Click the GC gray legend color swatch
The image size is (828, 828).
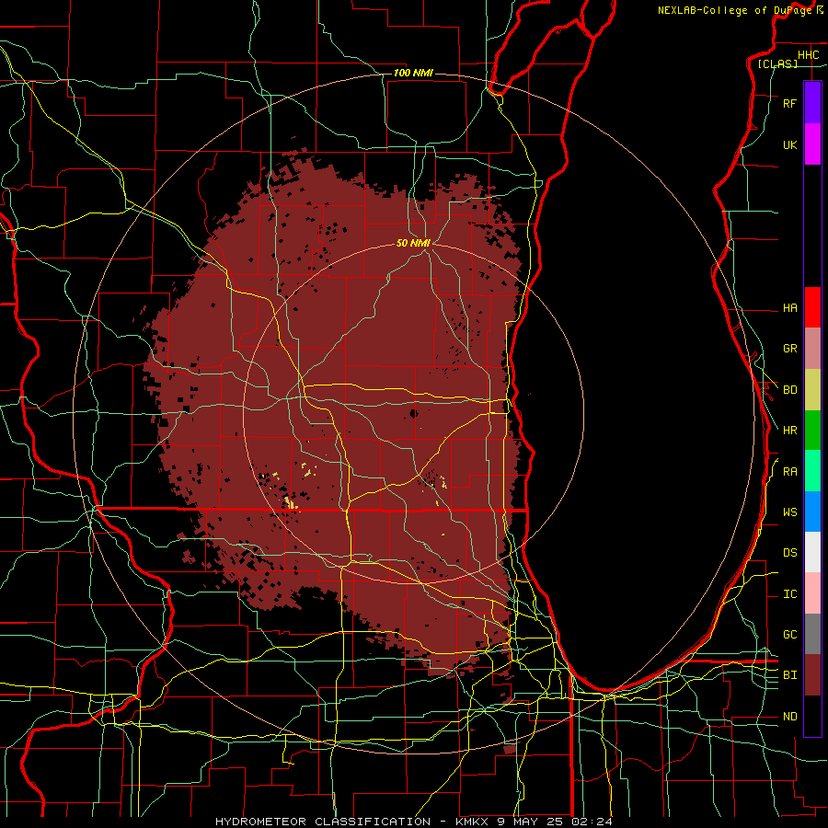812,634
